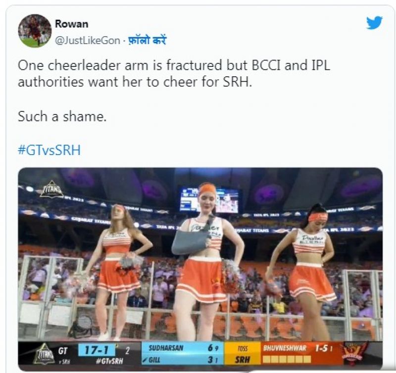Screen dimensions: 396x373
Task: Open the #GTvsSRH hashtag link
Action: tap(49, 150)
